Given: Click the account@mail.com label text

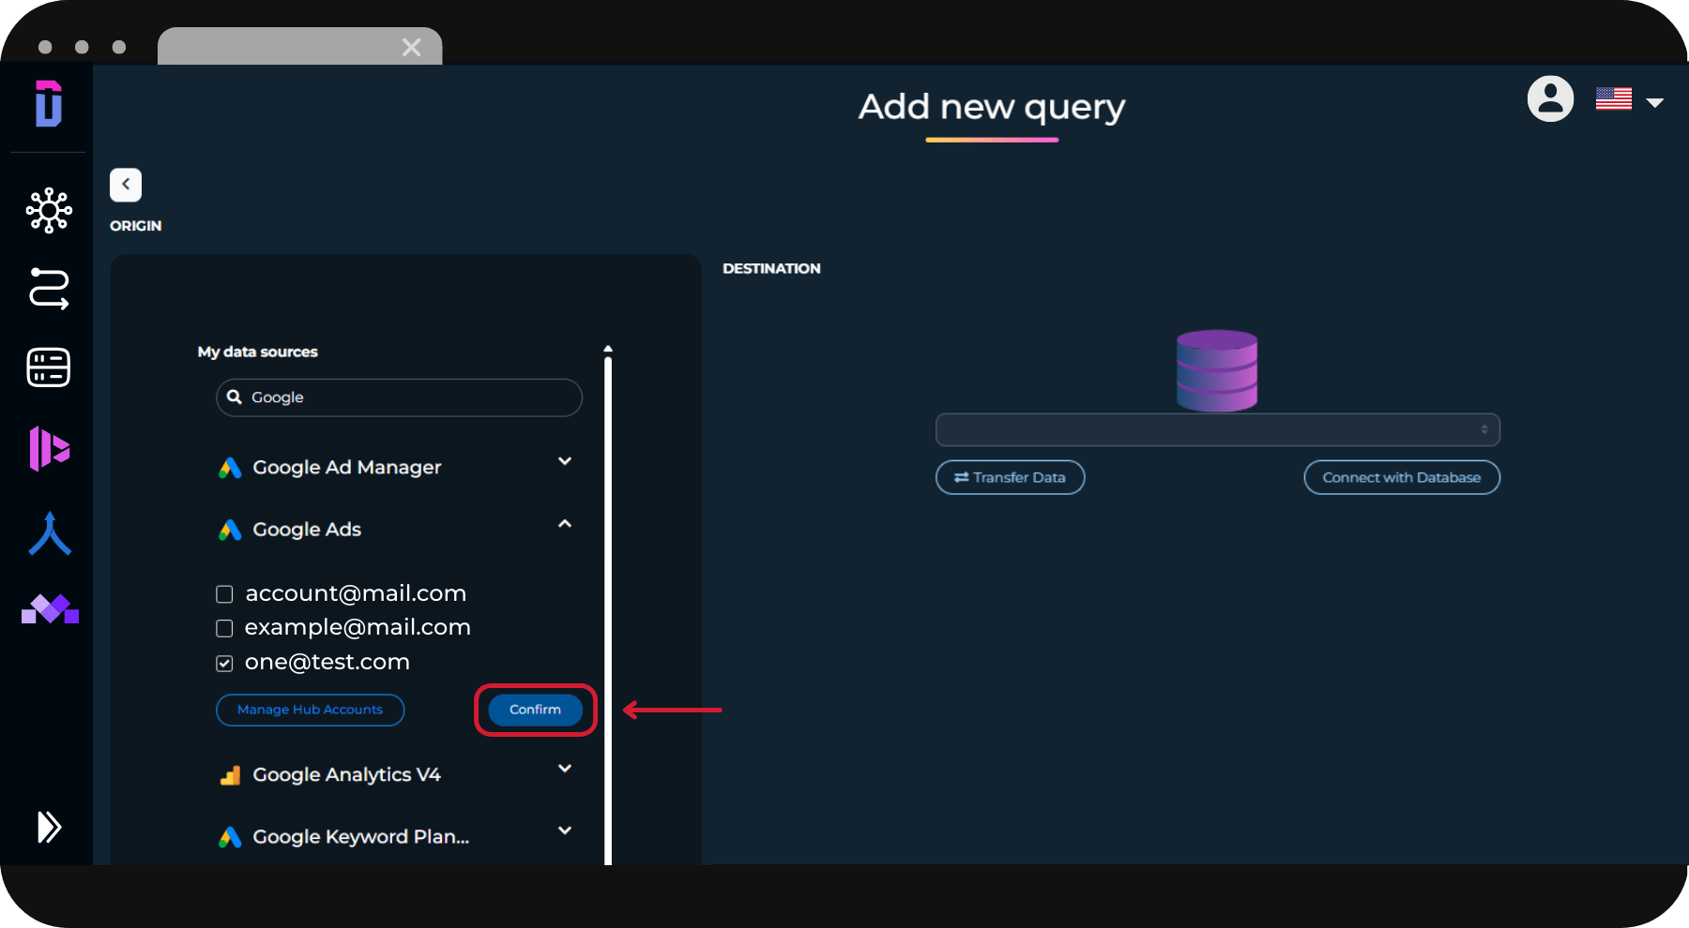Looking at the screenshot, I should (356, 593).
